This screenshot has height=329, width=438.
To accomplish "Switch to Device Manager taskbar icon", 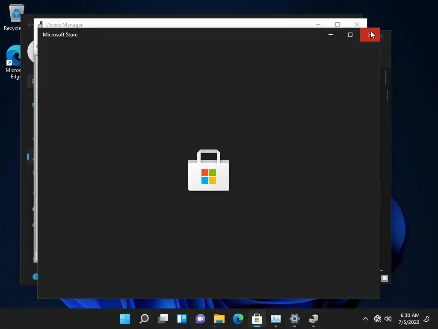I will tap(313, 319).
